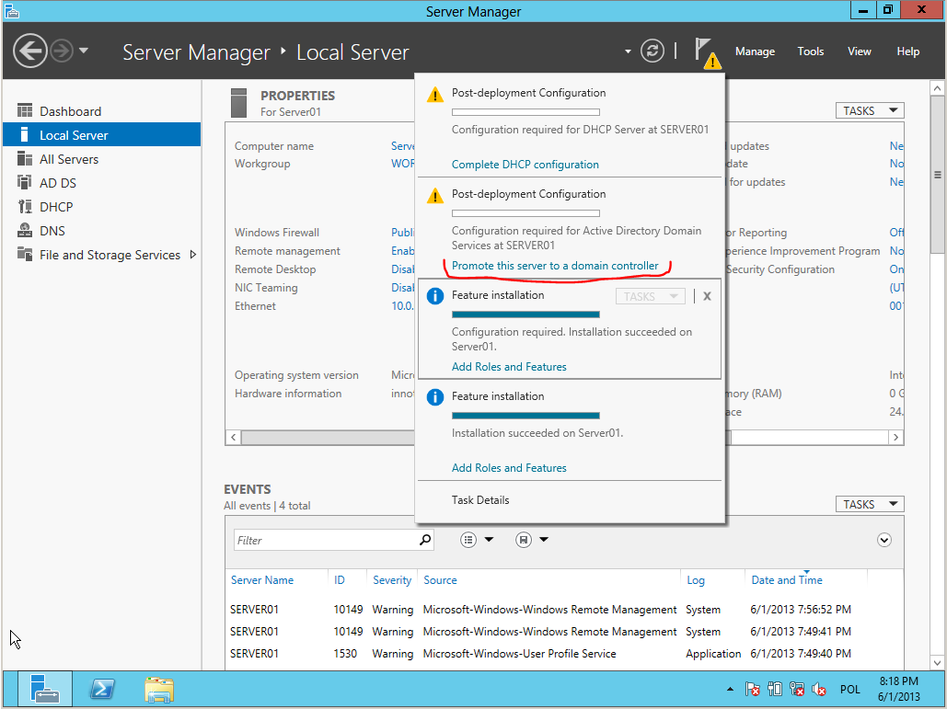The height and width of the screenshot is (709, 947).
Task: Open the Tools menu
Action: click(x=811, y=51)
